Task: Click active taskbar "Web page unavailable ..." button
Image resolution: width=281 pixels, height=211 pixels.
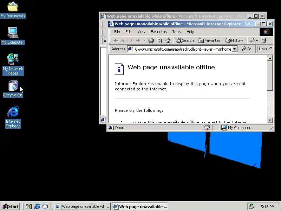Action: pyautogui.click(x=140, y=206)
